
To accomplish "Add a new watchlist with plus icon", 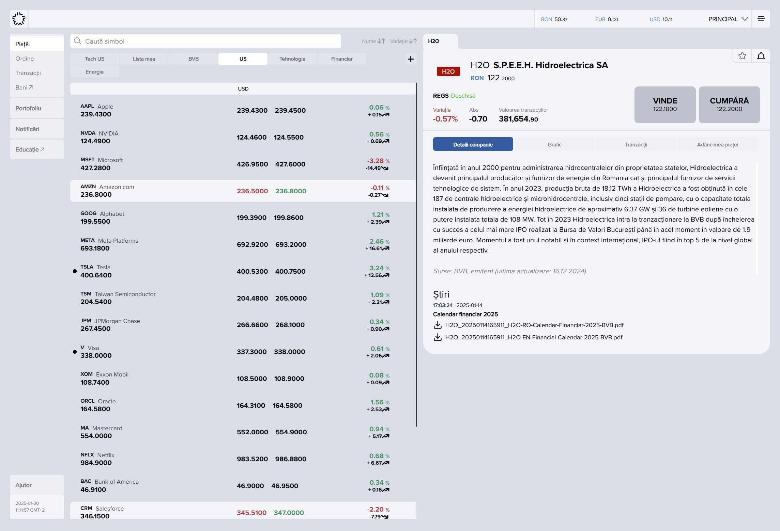I will pos(411,59).
